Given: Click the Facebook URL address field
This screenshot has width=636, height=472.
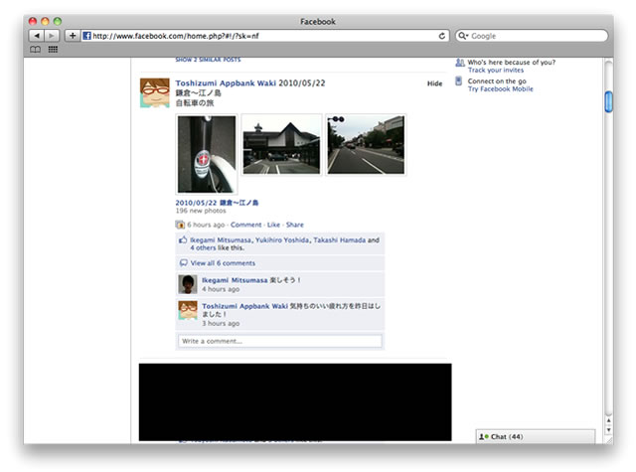Looking at the screenshot, I should [264, 36].
